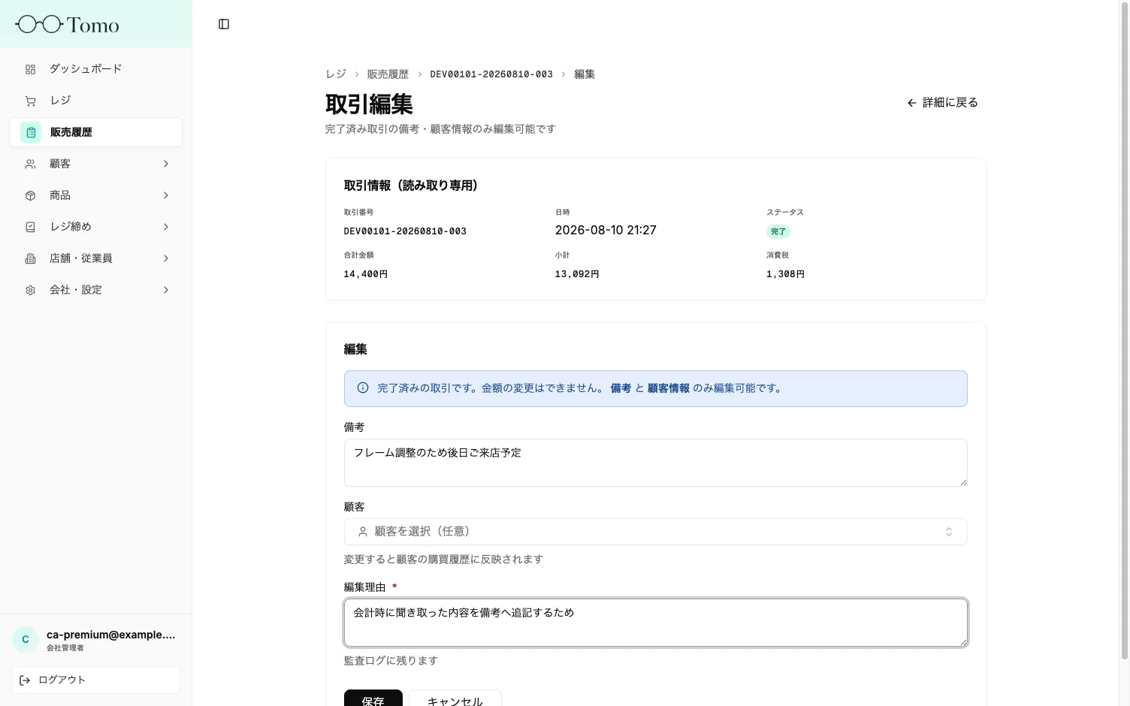Viewport: 1130px width, 706px height.
Task: Open the 商品 sidebar item
Action: 96,195
